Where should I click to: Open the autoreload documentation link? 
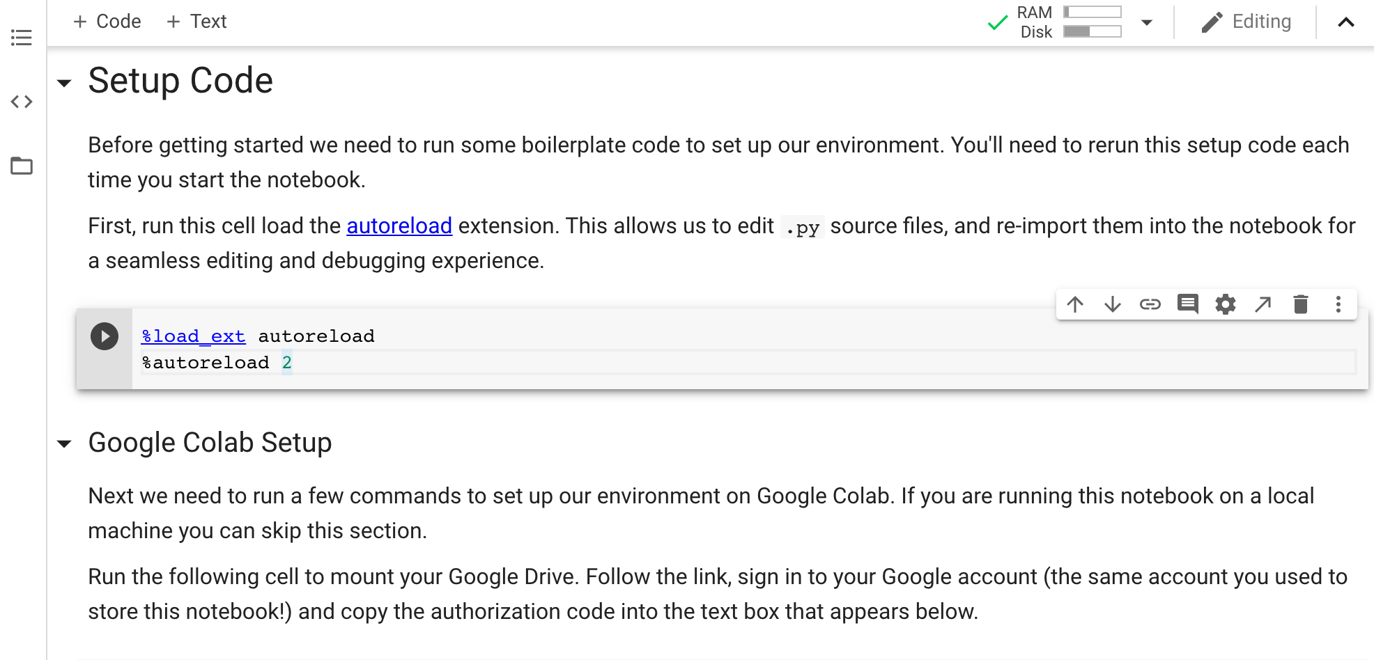pos(399,226)
